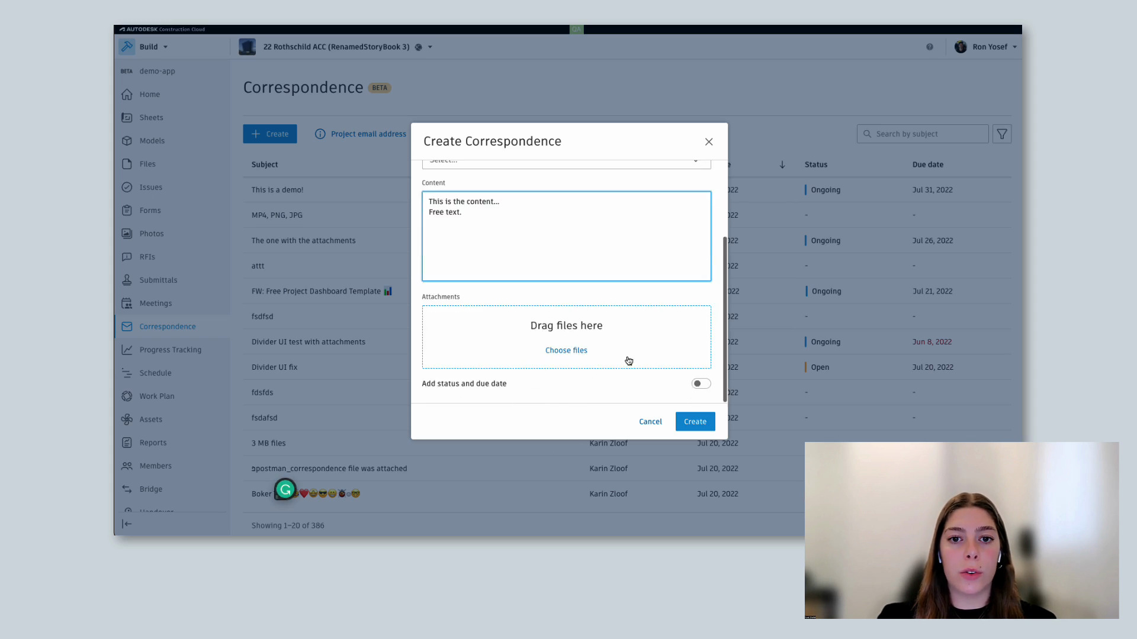Open Models from the sidebar
Image resolution: width=1137 pixels, height=639 pixels.
pos(127,140)
